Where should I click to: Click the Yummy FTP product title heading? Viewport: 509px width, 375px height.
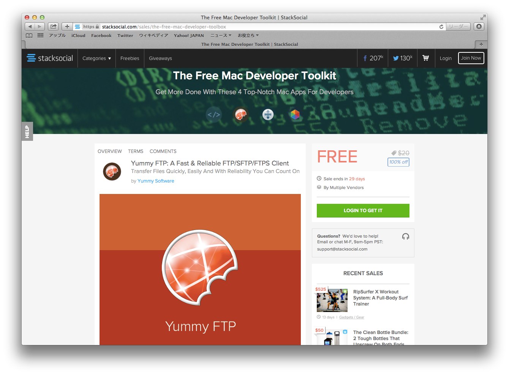click(x=210, y=163)
